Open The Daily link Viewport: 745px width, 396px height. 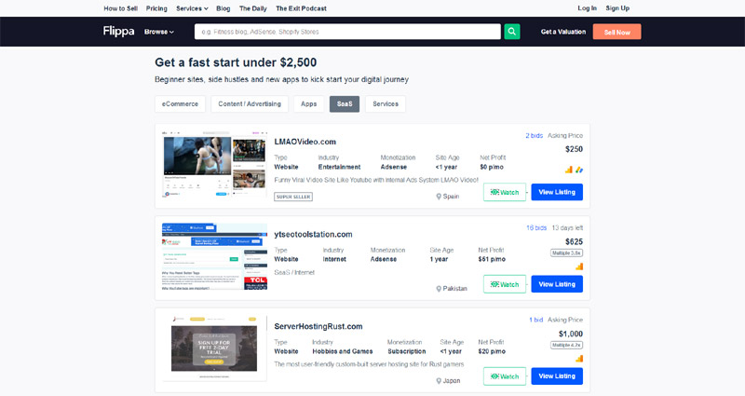[x=252, y=8]
